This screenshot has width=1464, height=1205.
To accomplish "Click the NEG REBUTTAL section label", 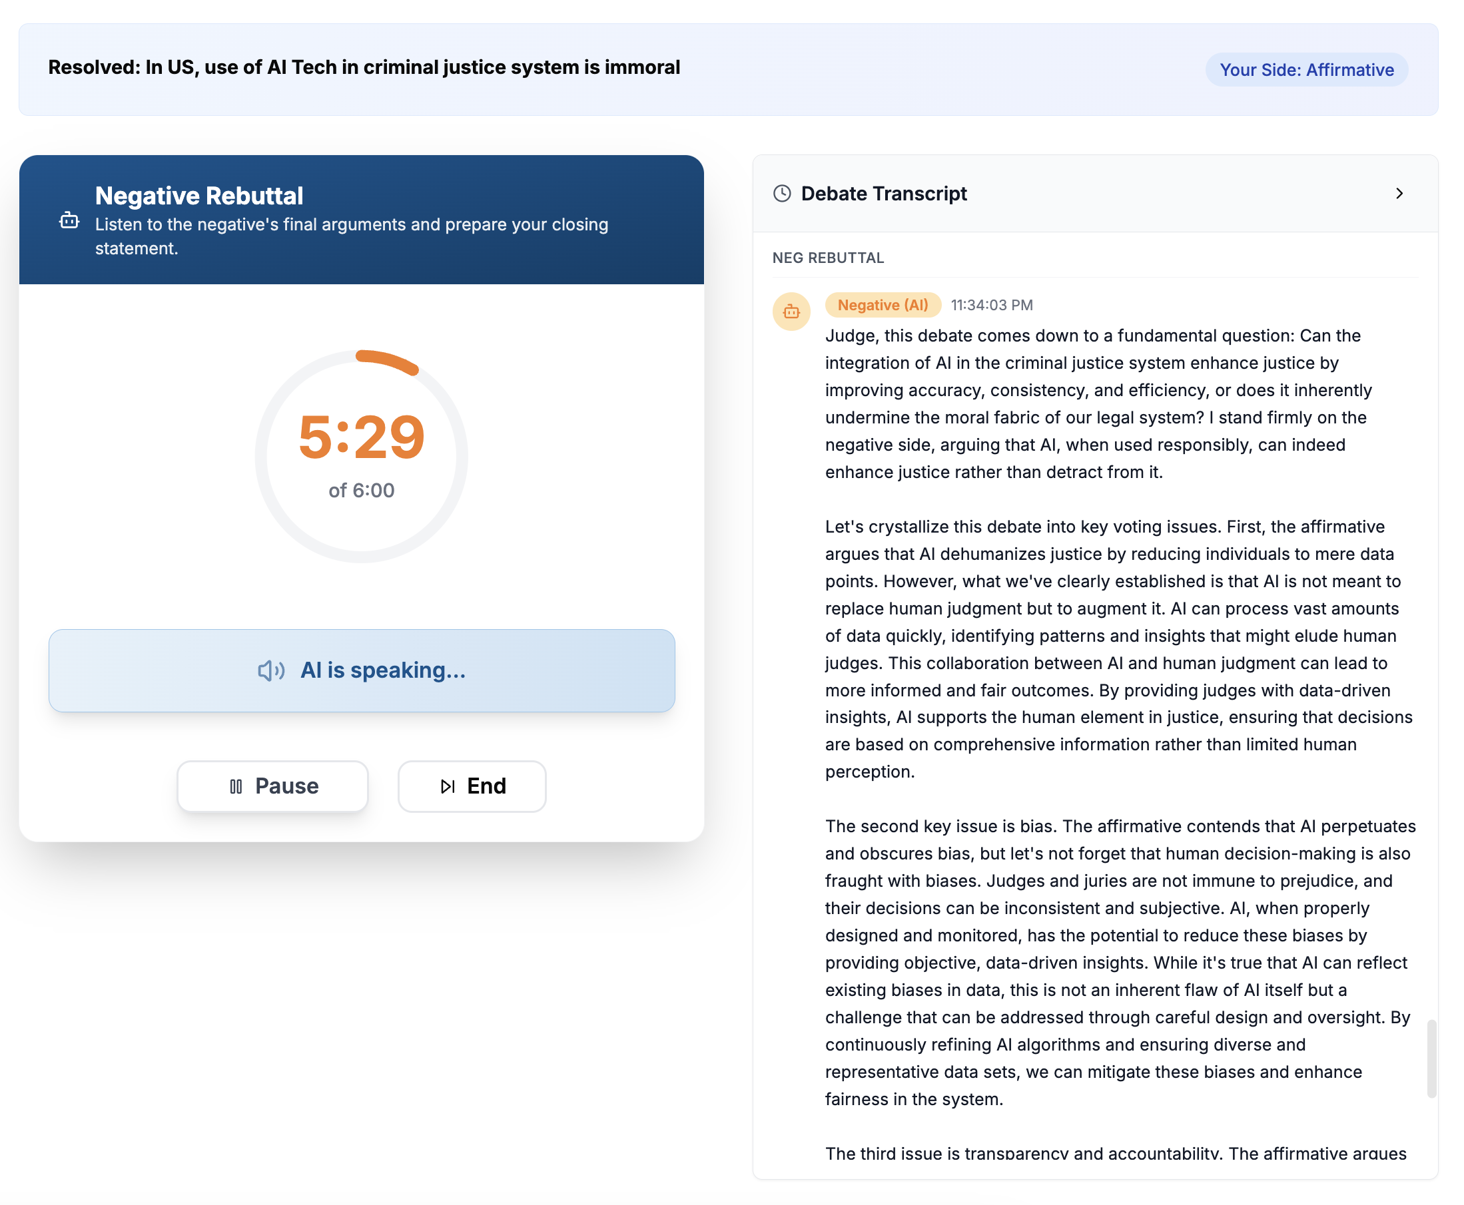I will 828,258.
